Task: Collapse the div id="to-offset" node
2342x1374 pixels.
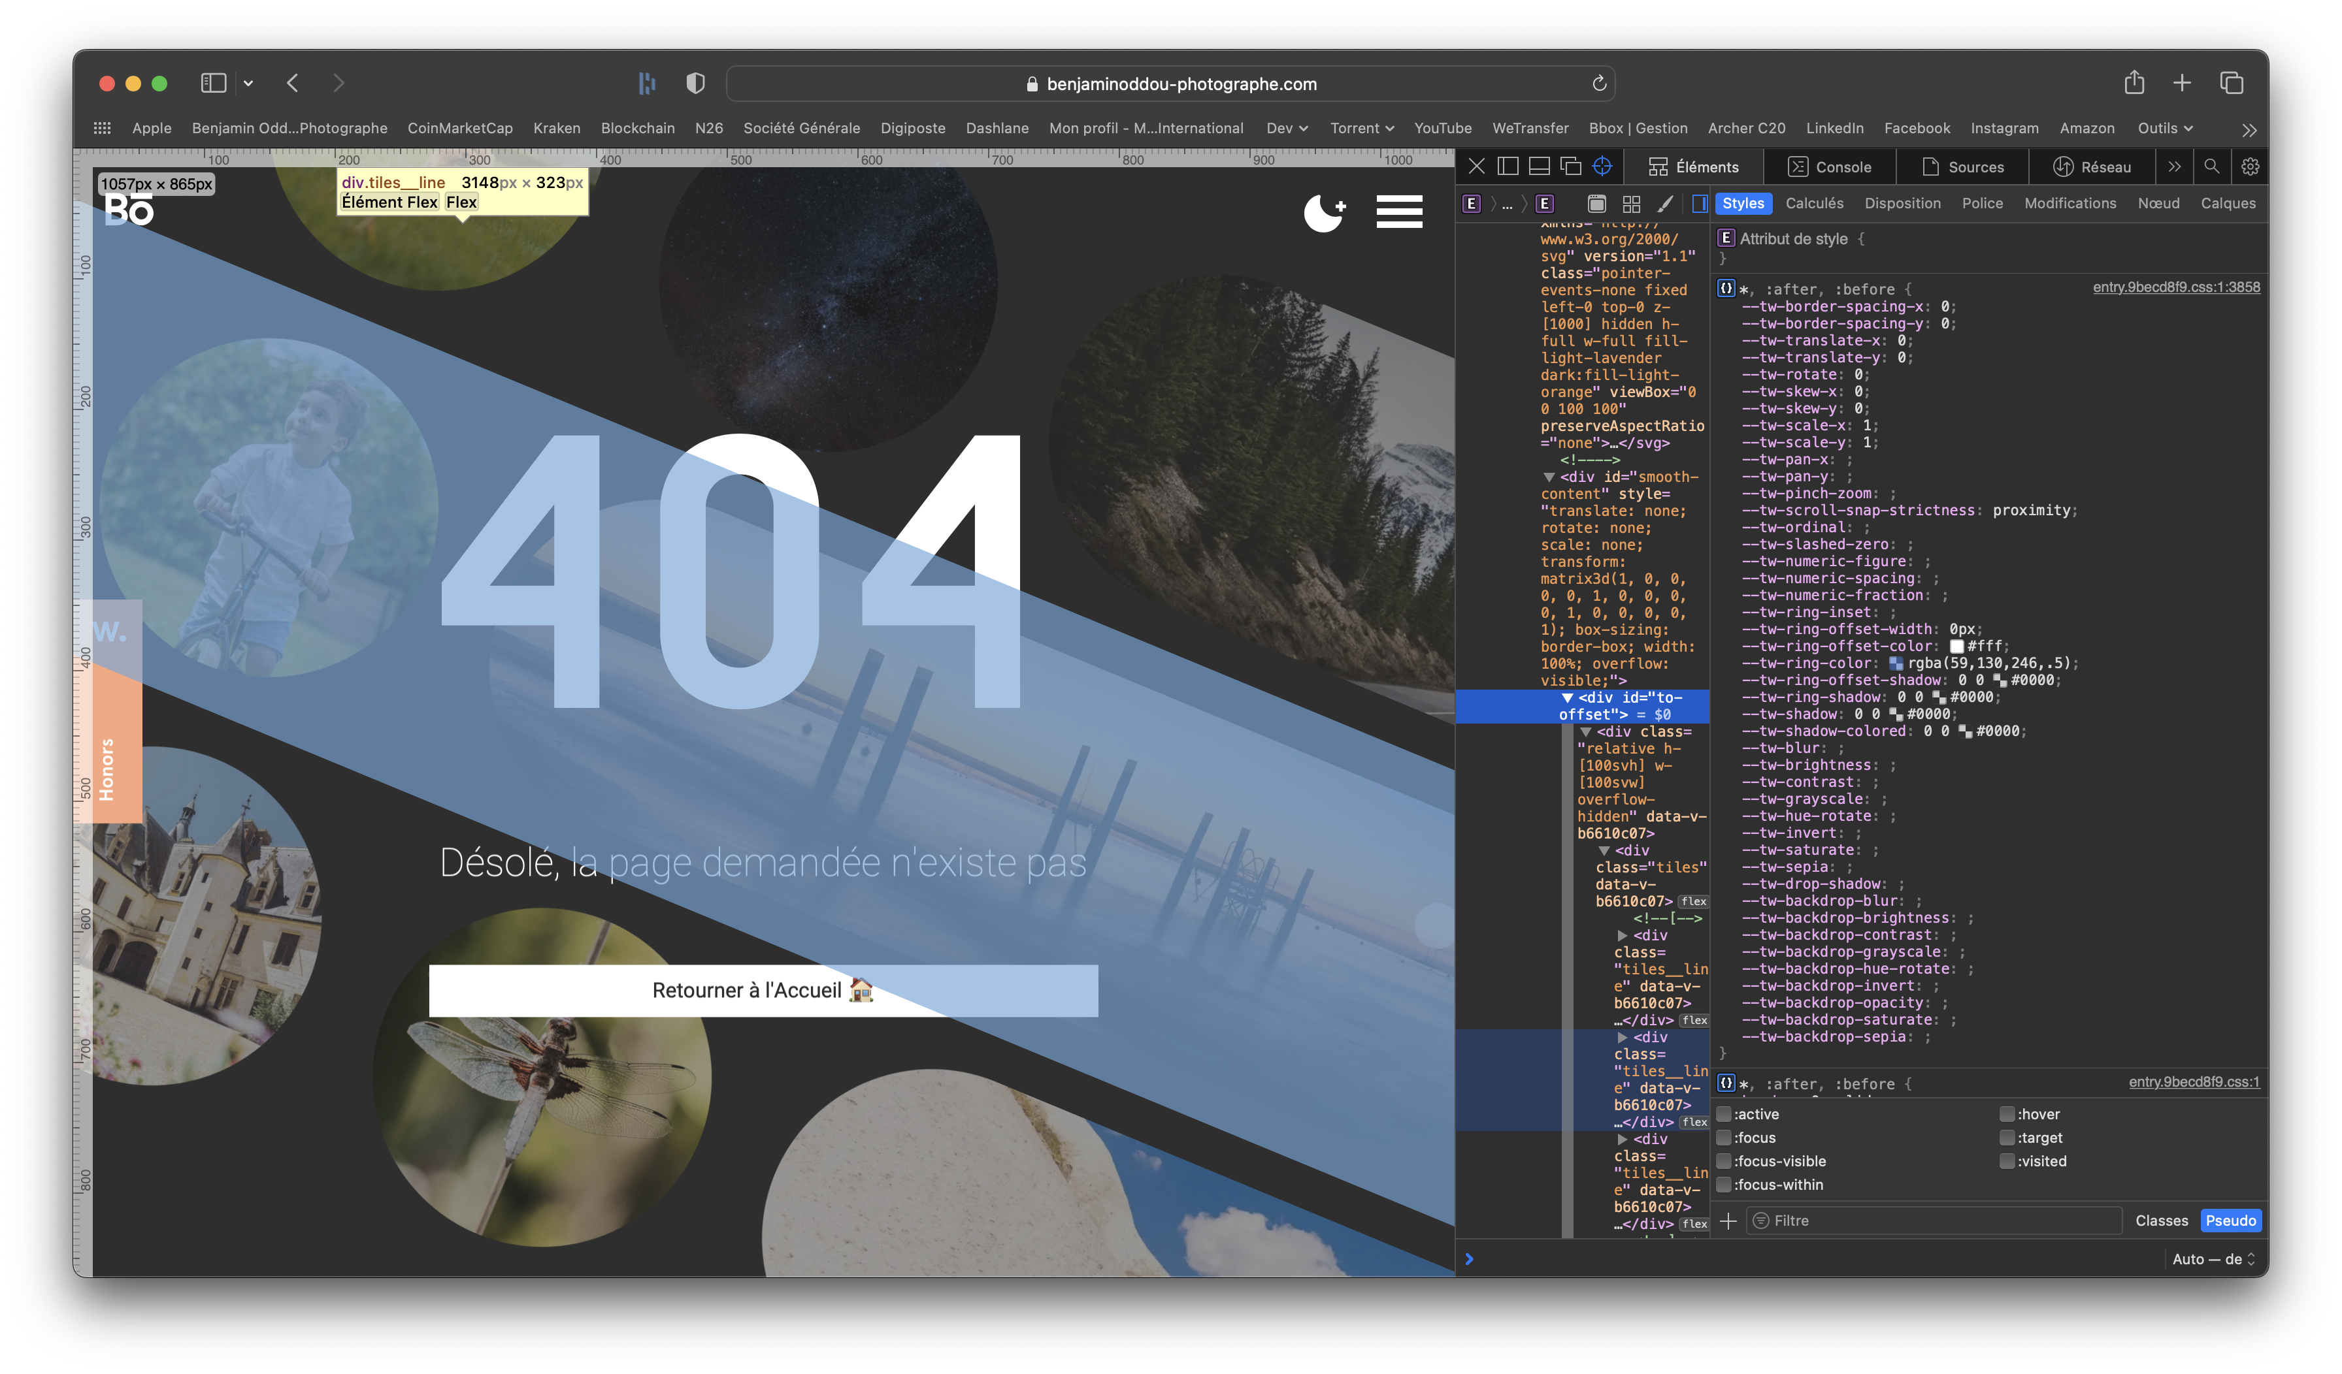Action: pos(1567,697)
